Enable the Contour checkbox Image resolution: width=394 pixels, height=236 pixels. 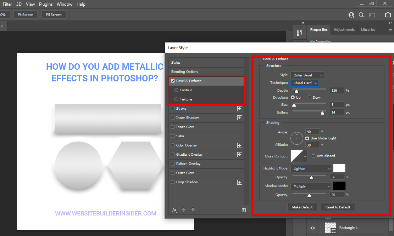click(176, 90)
